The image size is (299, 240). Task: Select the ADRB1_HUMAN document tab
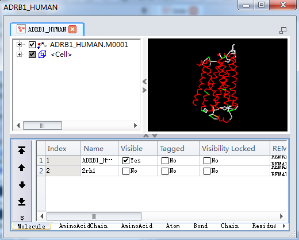[x=47, y=29]
